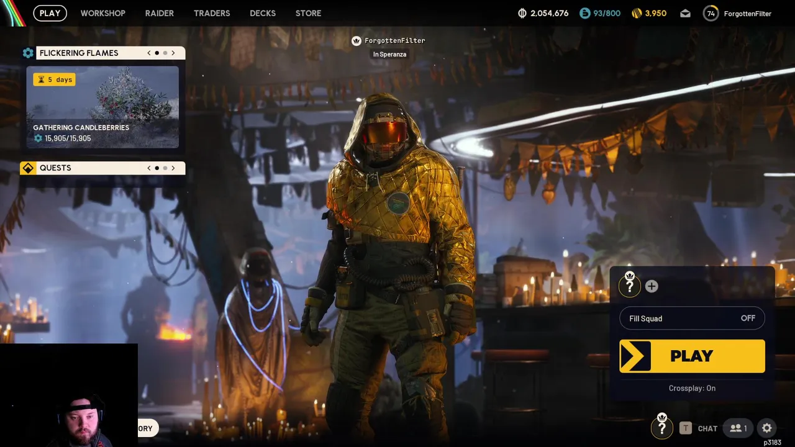Open settings gear at bottom right

coord(767,428)
